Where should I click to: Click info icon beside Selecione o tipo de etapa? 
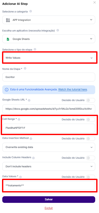pos(35,49)
